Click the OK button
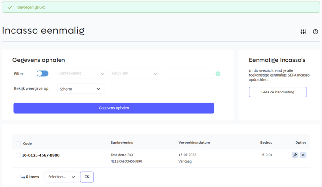The height and width of the screenshot is (187, 322). pos(87,177)
